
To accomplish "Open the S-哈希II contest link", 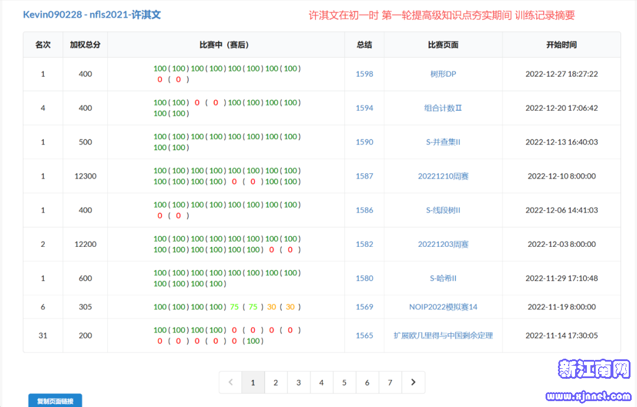I will click(x=443, y=279).
